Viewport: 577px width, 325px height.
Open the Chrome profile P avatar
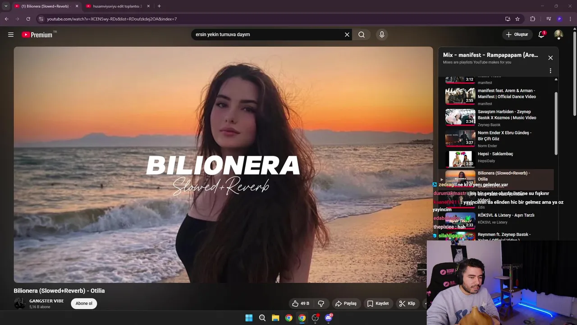559,19
